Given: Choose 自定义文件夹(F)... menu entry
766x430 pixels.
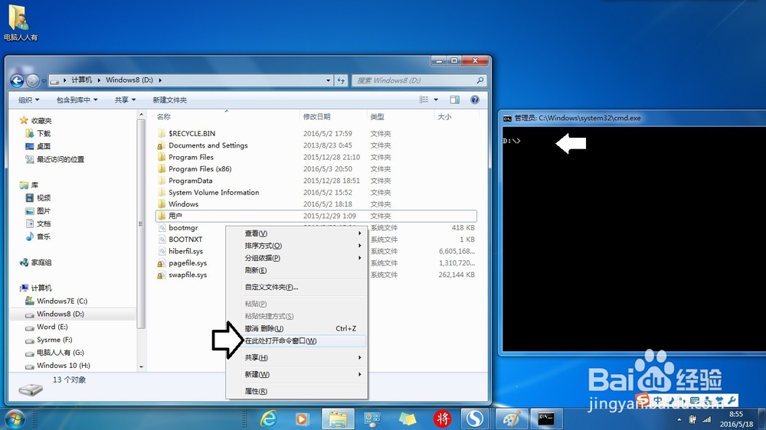Looking at the screenshot, I should point(296,287).
